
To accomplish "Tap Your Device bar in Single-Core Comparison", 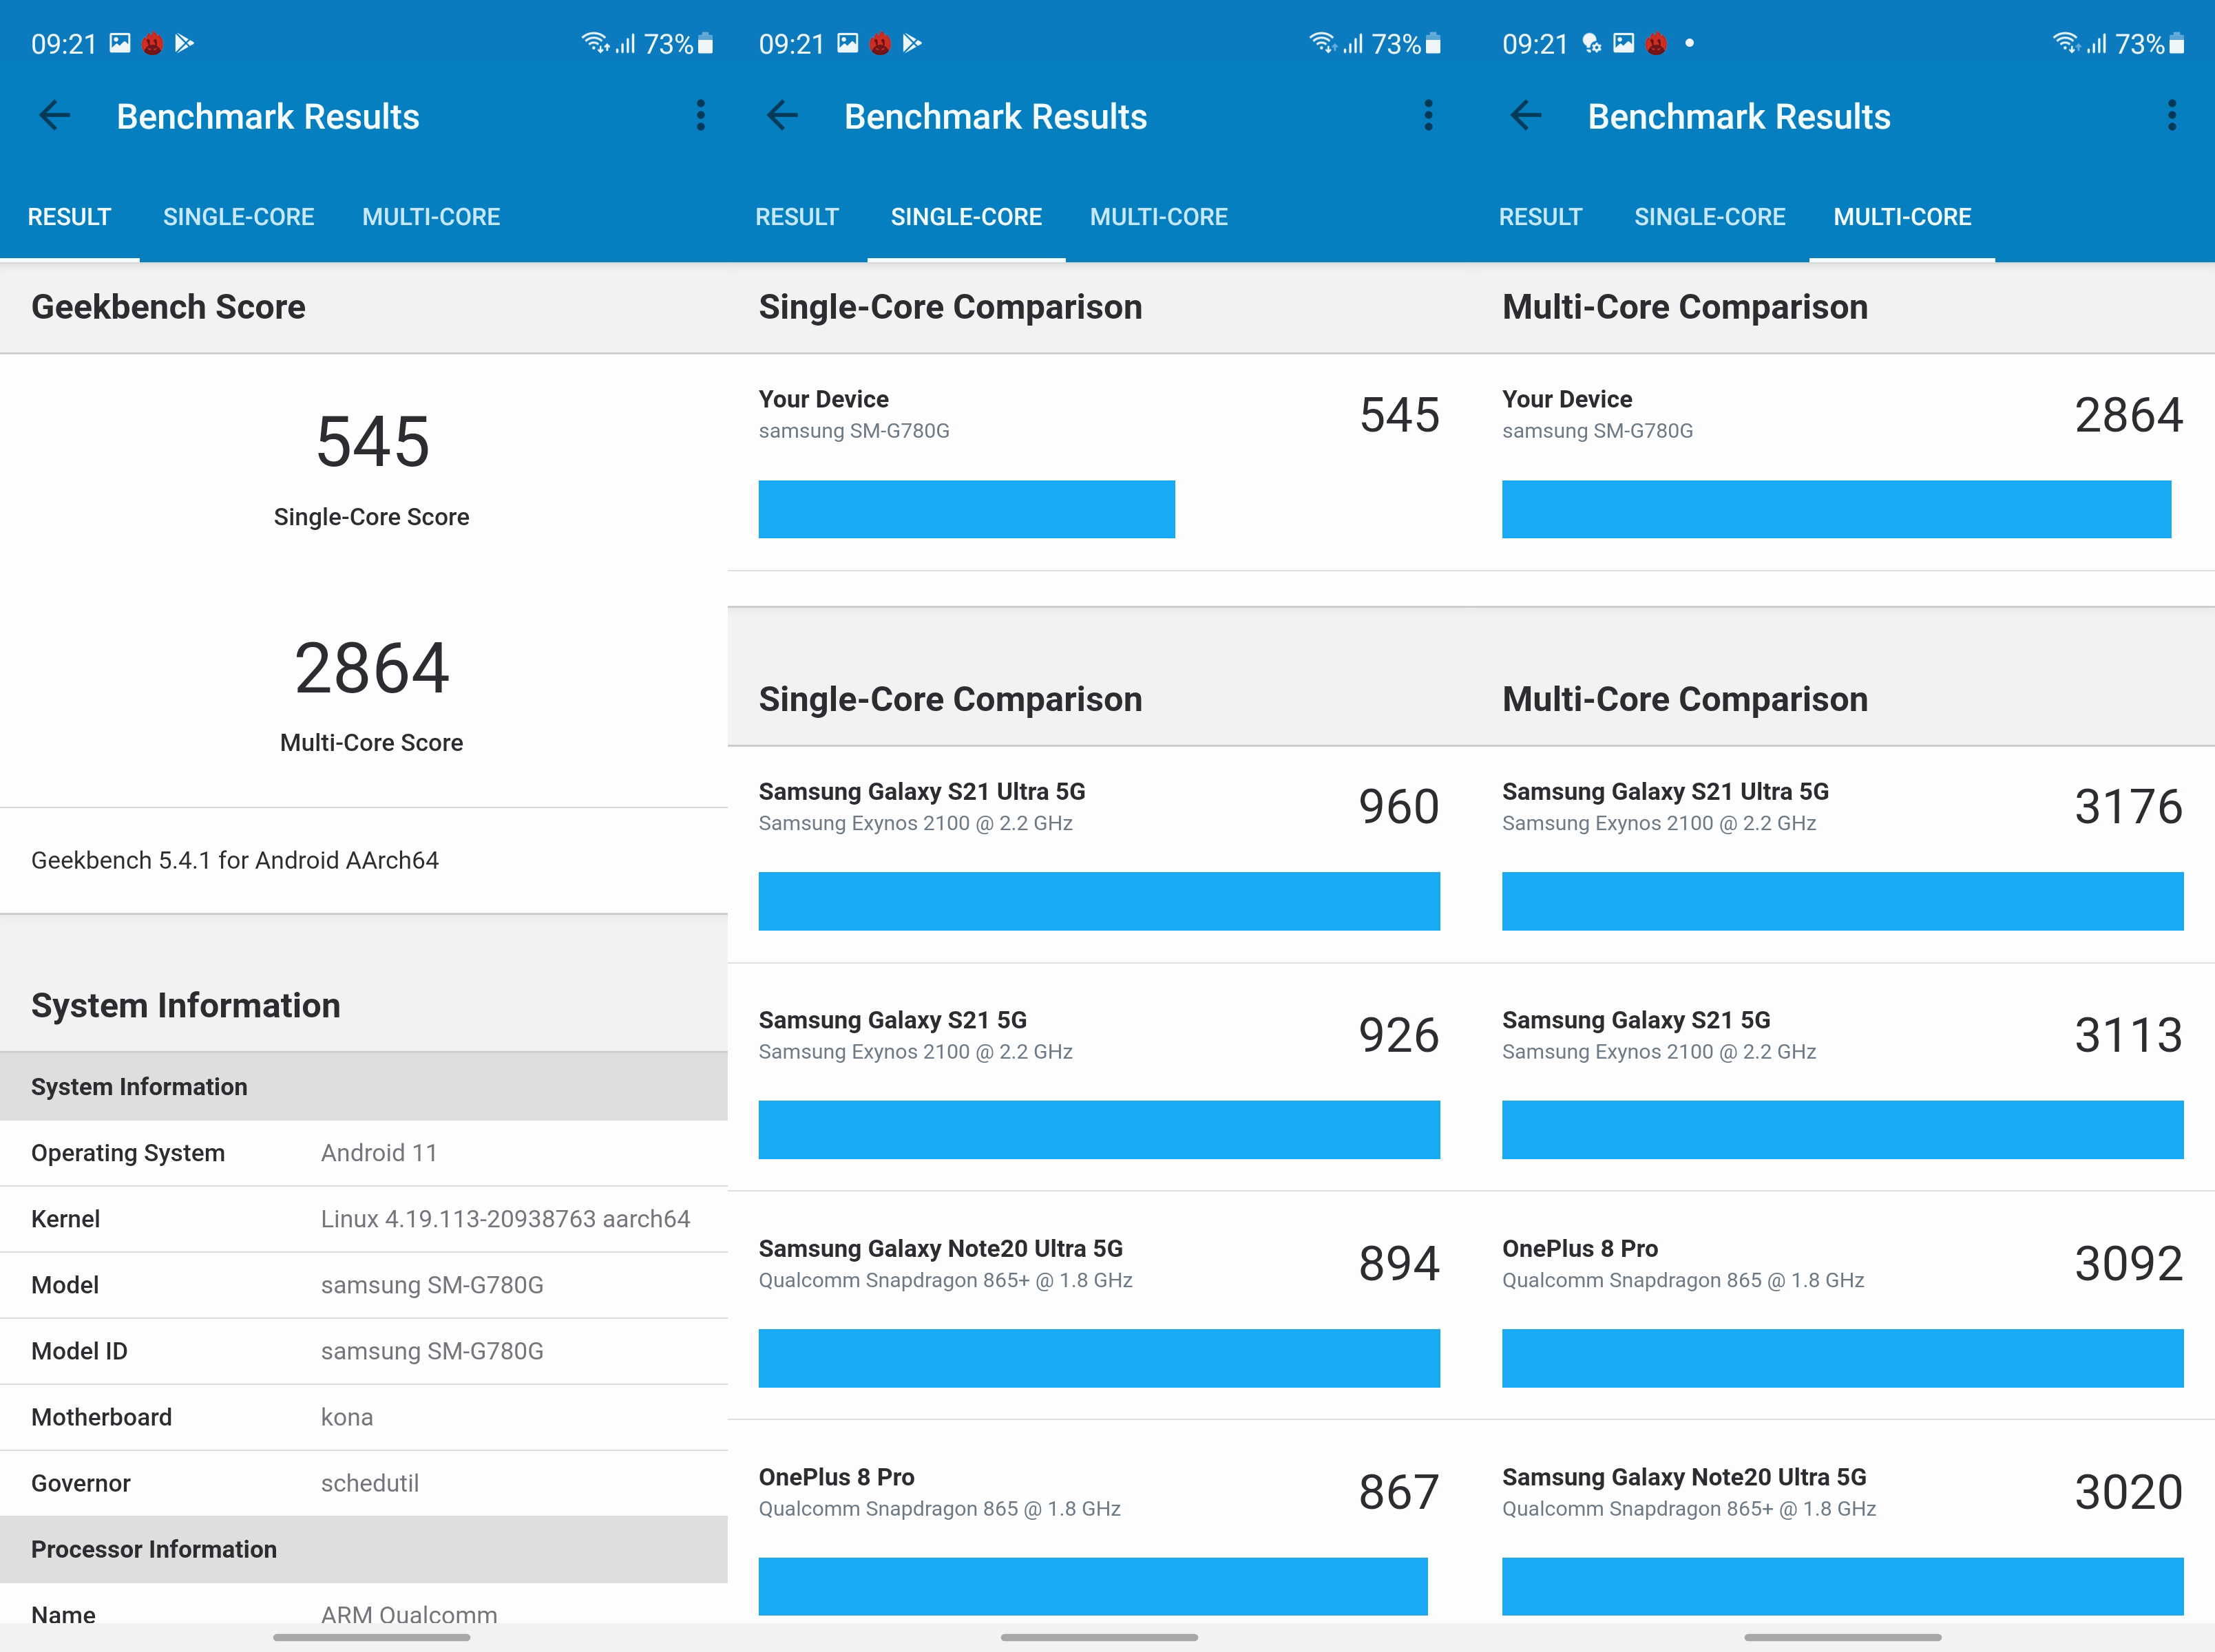I will pyautogui.click(x=966, y=509).
